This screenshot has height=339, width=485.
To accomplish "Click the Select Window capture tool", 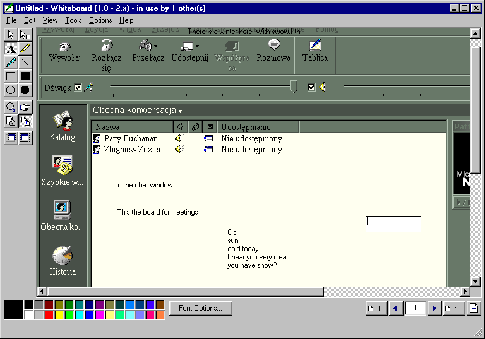I will [11, 138].
